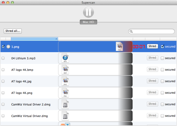Screen dimensions: 177x126
Task: Uncheck the 1.png row checkbox
Action: 3,46
